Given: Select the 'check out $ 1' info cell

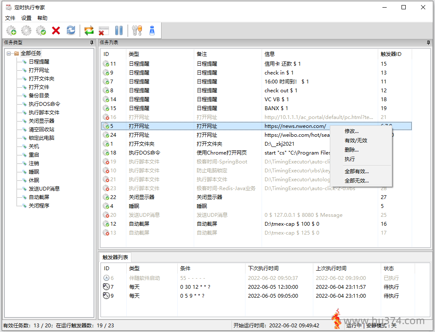Looking at the screenshot, I should [281, 90].
